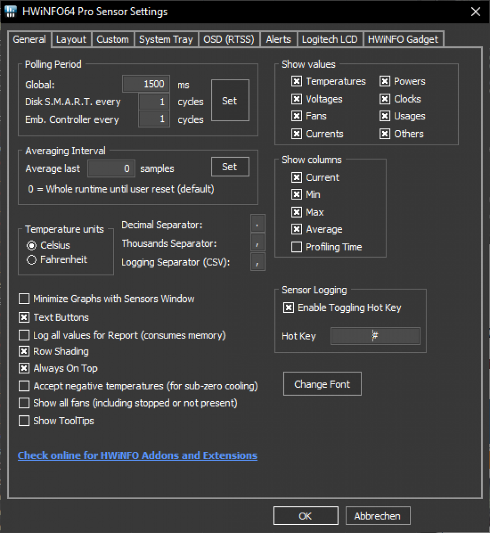490x533 pixels.
Task: Click the Change Font button
Action: point(322,384)
